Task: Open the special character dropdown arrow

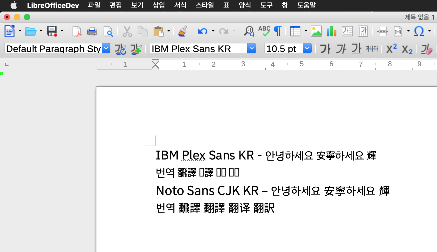Action: [x=429, y=31]
